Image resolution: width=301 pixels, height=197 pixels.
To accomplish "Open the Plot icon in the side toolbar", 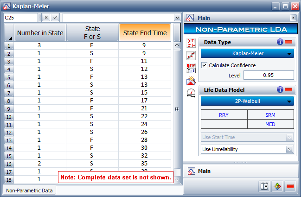I will [191, 56].
